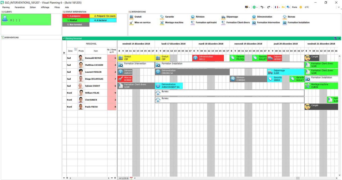Expand the display mode dropdown in the top toolbar
The width and height of the screenshot is (342, 180).
click(x=250, y=8)
